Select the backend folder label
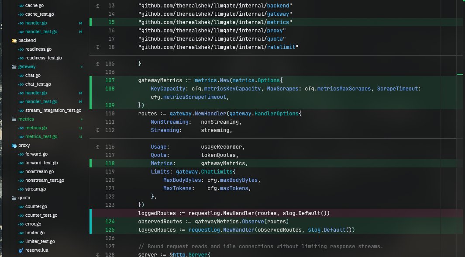This screenshot has height=257, width=465. 27,40
